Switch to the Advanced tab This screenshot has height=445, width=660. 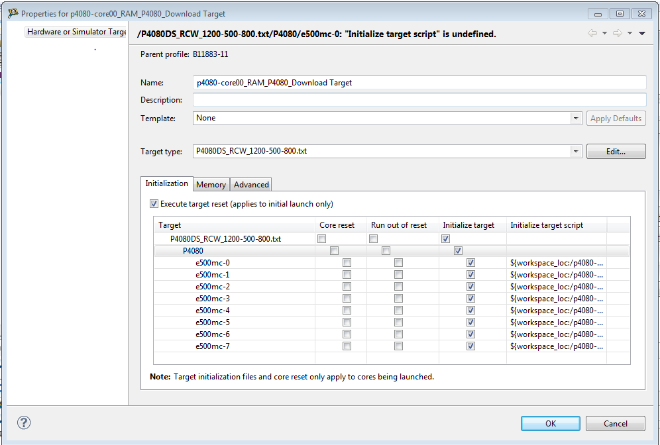(251, 185)
